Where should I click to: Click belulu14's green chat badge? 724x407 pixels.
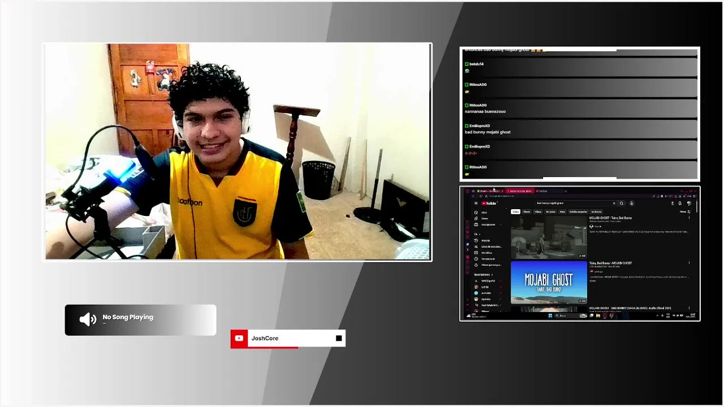point(467,64)
